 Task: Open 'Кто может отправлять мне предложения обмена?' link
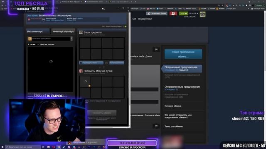(178, 116)
